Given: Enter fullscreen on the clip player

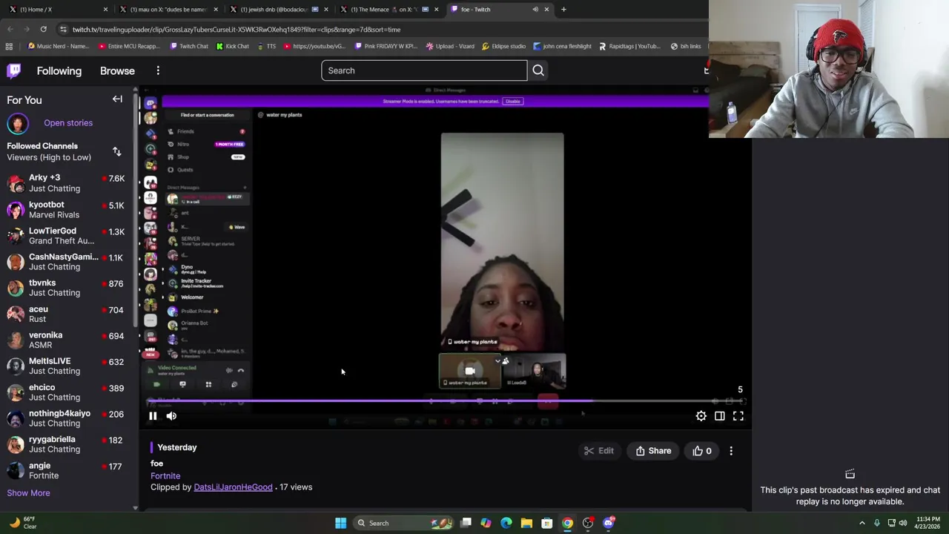Looking at the screenshot, I should pos(738,416).
